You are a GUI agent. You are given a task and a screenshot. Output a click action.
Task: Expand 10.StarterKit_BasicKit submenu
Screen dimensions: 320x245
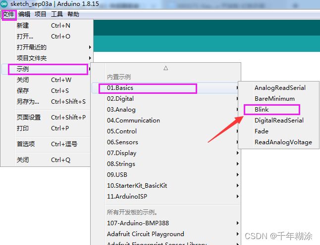[166, 186]
